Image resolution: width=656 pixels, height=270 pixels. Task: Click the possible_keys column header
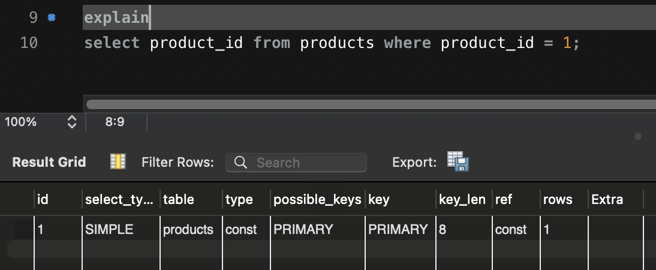318,199
